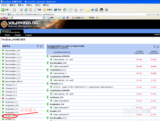
Task: Click the yellow note toolbar icon
Action: (x=88, y=10)
